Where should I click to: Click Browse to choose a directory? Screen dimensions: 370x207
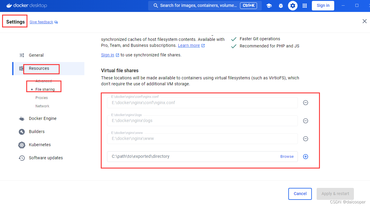[x=287, y=157]
